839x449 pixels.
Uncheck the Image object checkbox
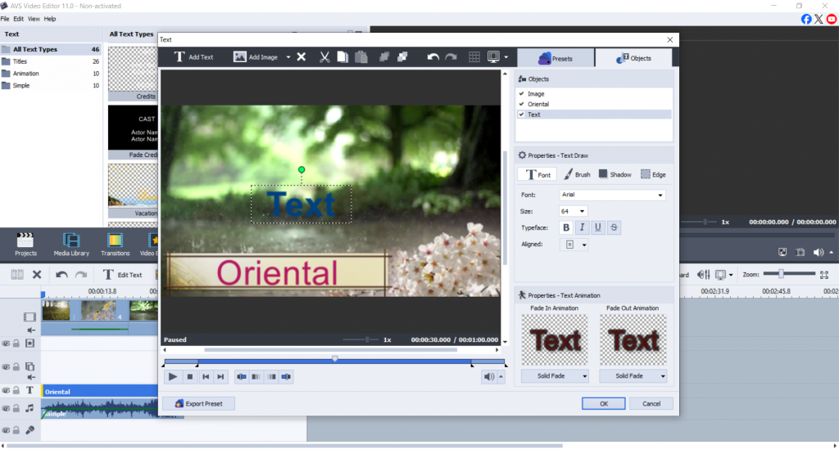click(522, 94)
